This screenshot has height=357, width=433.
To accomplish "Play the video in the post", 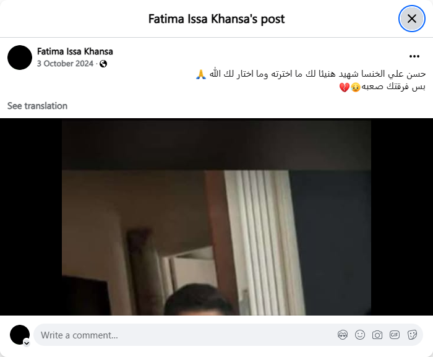I will click(x=216, y=217).
